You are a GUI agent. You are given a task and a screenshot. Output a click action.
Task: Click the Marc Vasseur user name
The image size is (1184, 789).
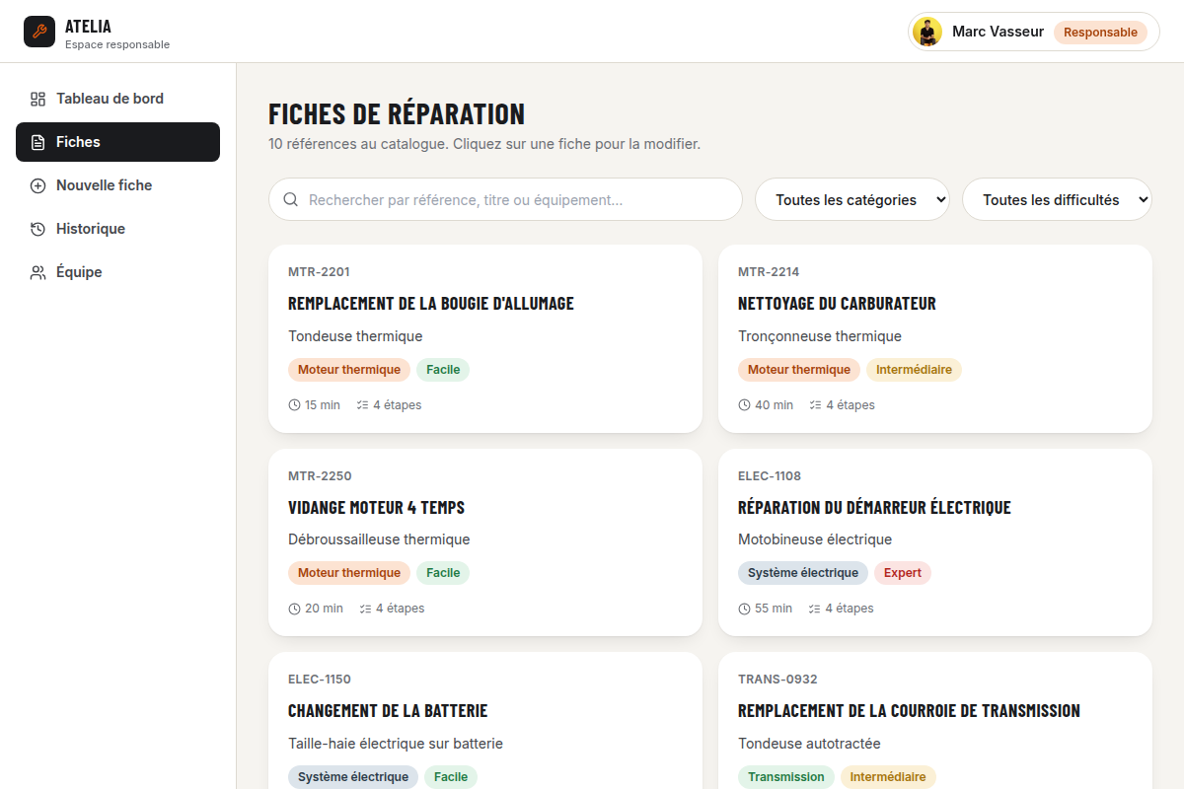tap(998, 32)
